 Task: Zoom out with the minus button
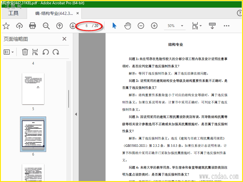point(141,26)
